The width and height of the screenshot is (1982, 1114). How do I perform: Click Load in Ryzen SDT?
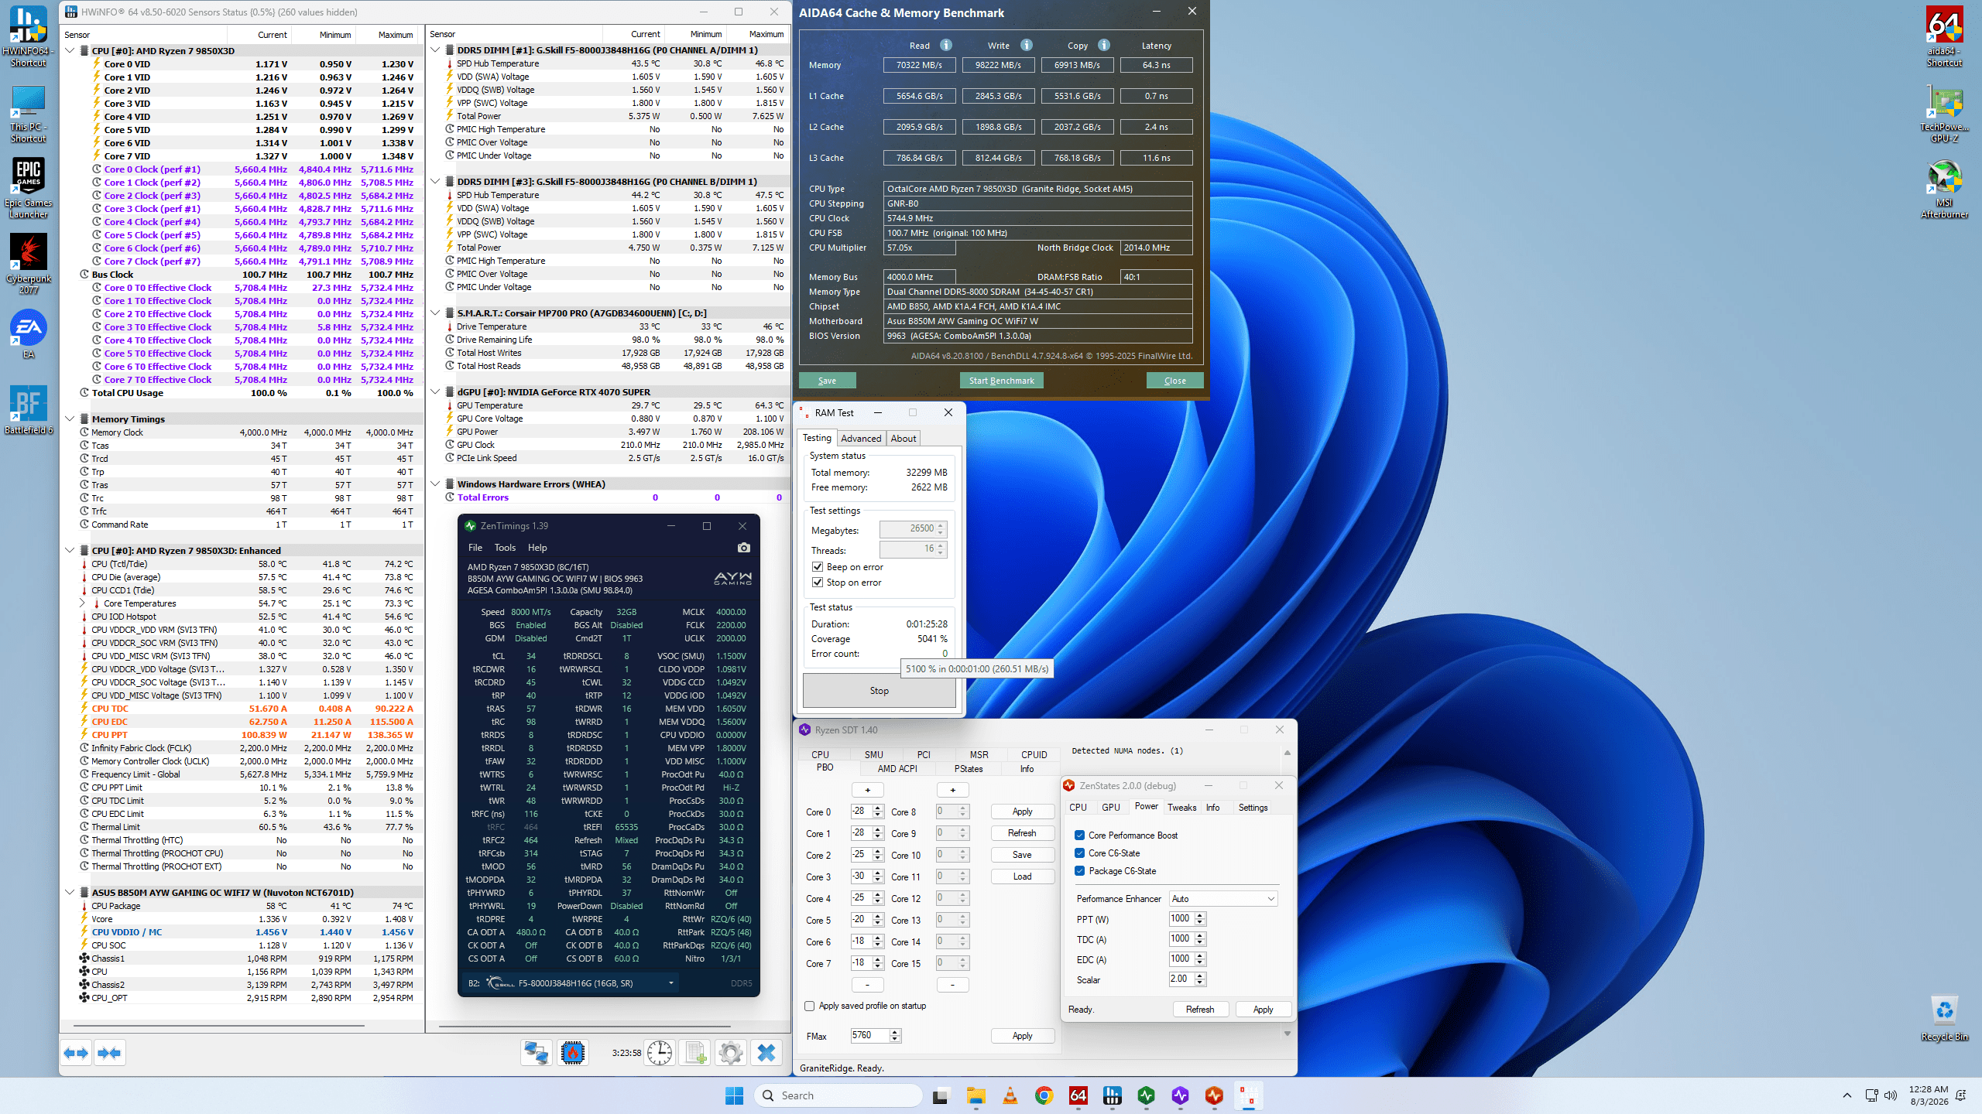click(x=1022, y=877)
